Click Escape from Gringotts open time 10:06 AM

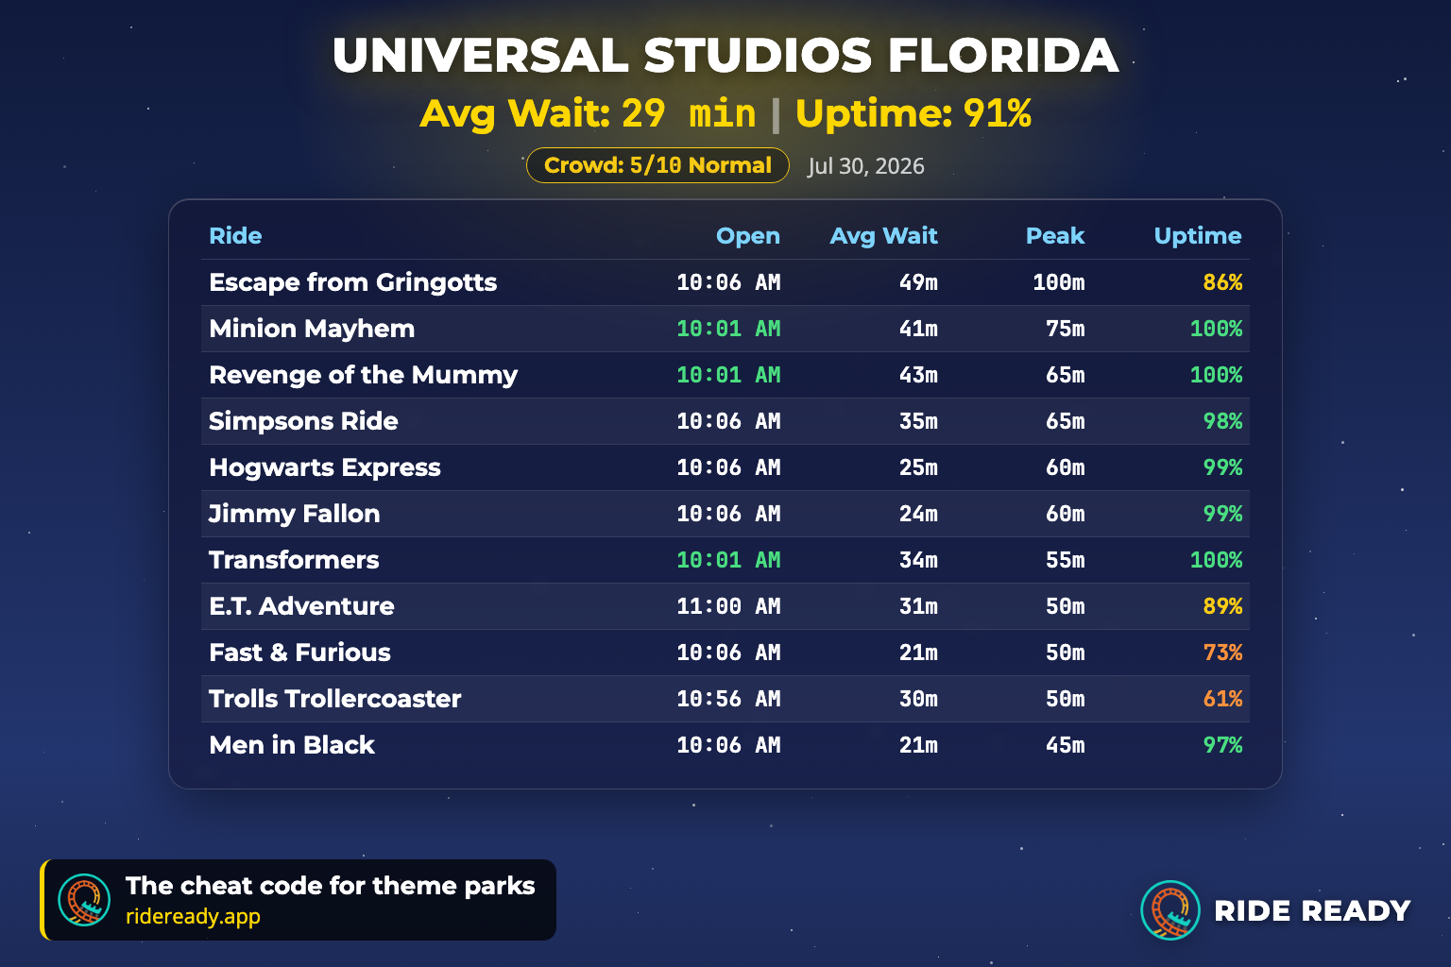[x=728, y=282]
